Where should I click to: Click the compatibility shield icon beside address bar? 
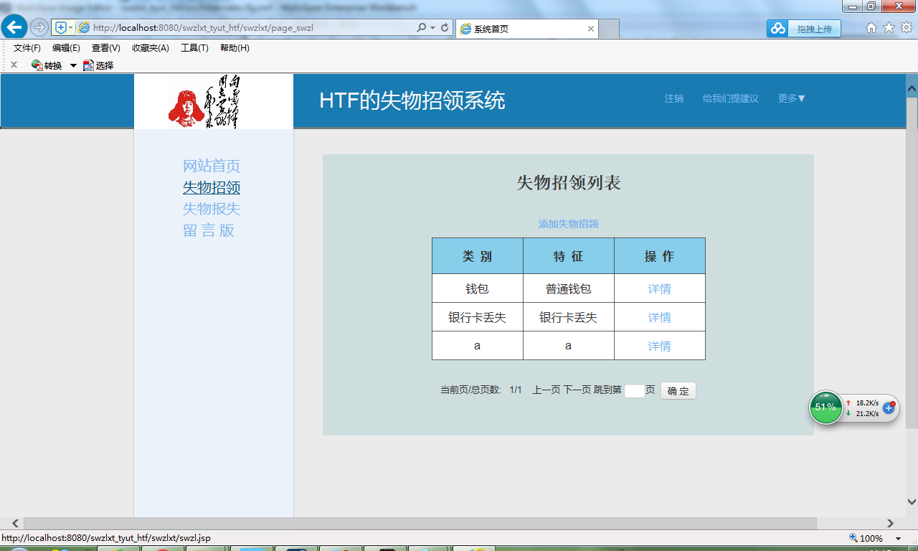coord(63,28)
